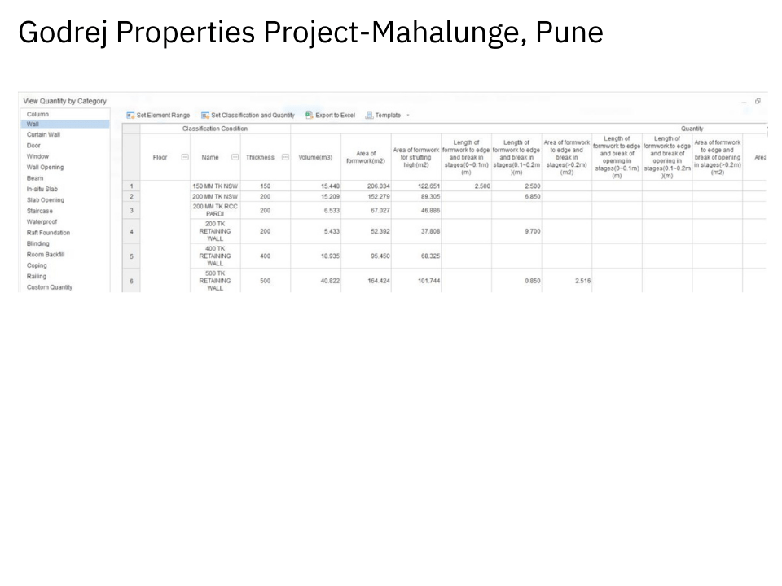Click the Export to Excel icon

(310, 115)
